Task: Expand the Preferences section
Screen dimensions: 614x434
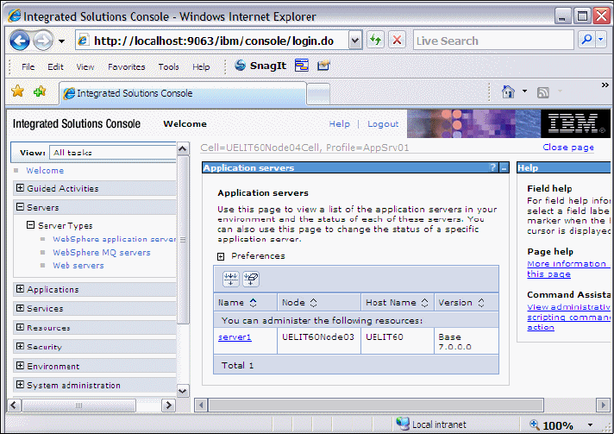Action: tap(221, 256)
